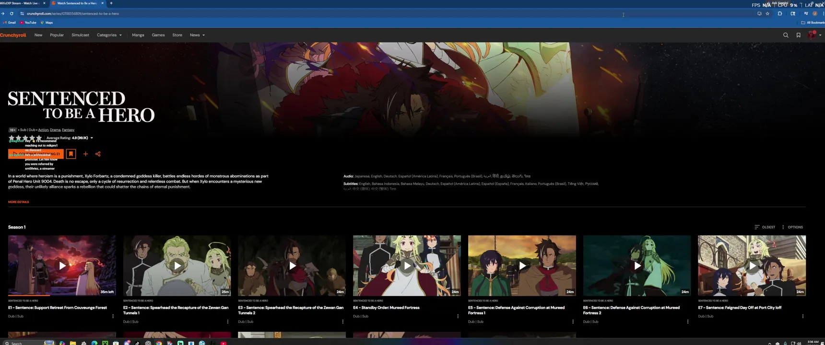This screenshot has height=345, width=825.
Task: Click the plus icon to add to Crunchylist
Action: point(85,154)
